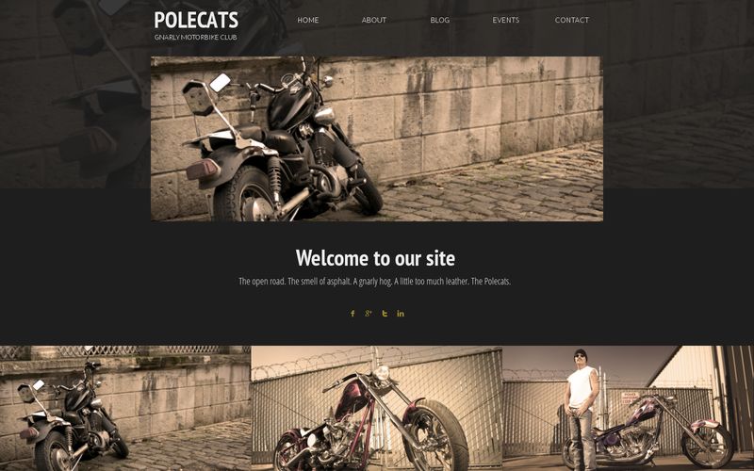The width and height of the screenshot is (754, 471).
Task: Click the Gnarly Motorbike Club tagline
Action: [195, 37]
